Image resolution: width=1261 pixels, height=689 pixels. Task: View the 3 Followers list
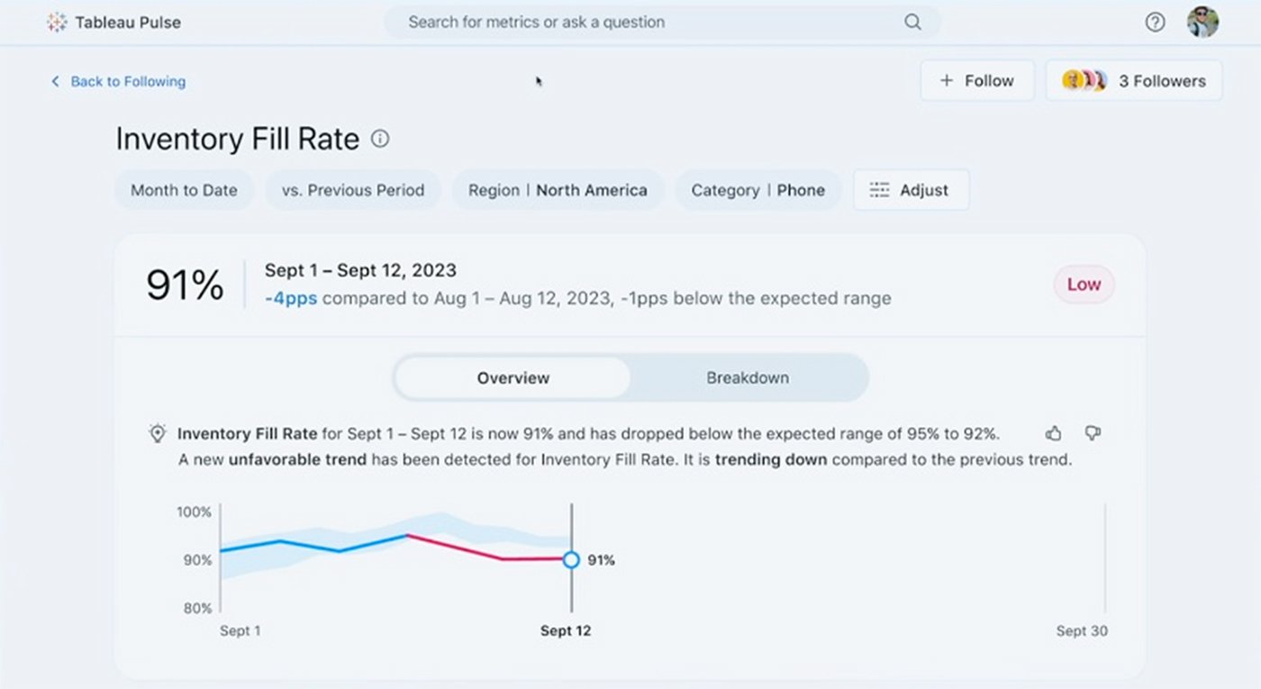pos(1133,80)
